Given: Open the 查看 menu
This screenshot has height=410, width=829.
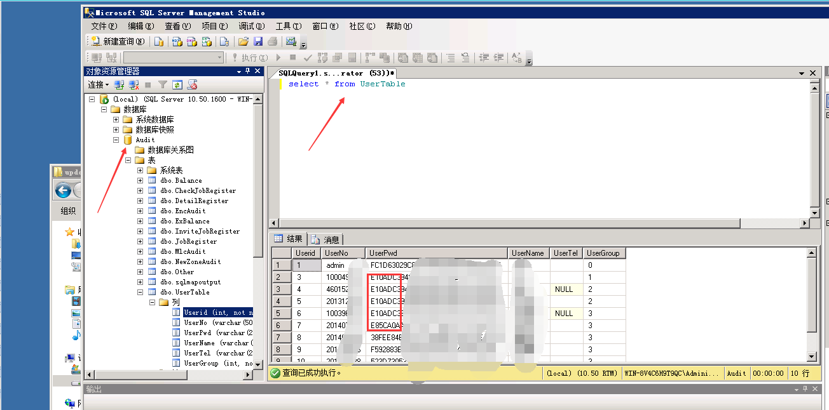Looking at the screenshot, I should pos(177,26).
